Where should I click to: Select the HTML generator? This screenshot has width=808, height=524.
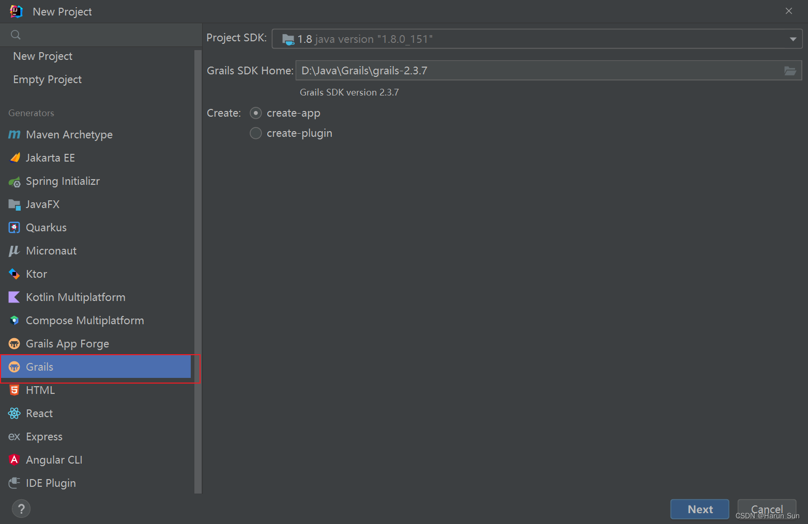(x=97, y=390)
